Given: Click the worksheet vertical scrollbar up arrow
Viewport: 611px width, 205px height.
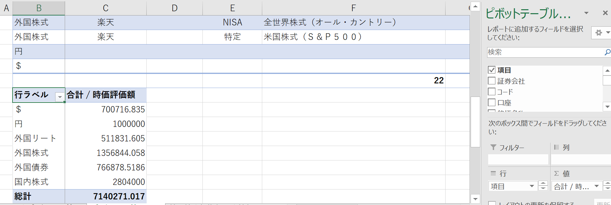Looking at the screenshot, I should [475, 6].
